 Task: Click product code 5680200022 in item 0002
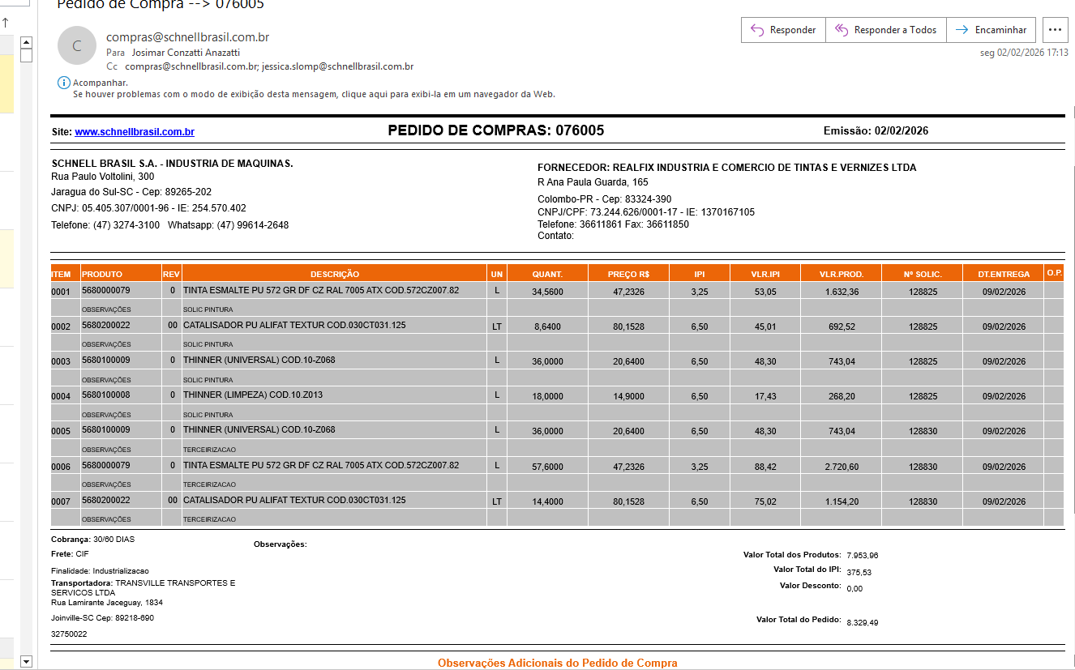pos(106,326)
